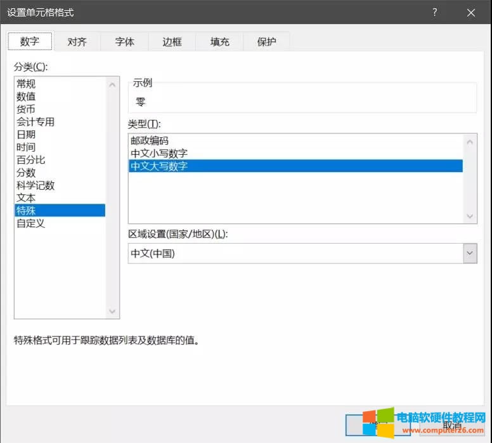
Task: Pick the 货币 category
Action: click(x=26, y=109)
